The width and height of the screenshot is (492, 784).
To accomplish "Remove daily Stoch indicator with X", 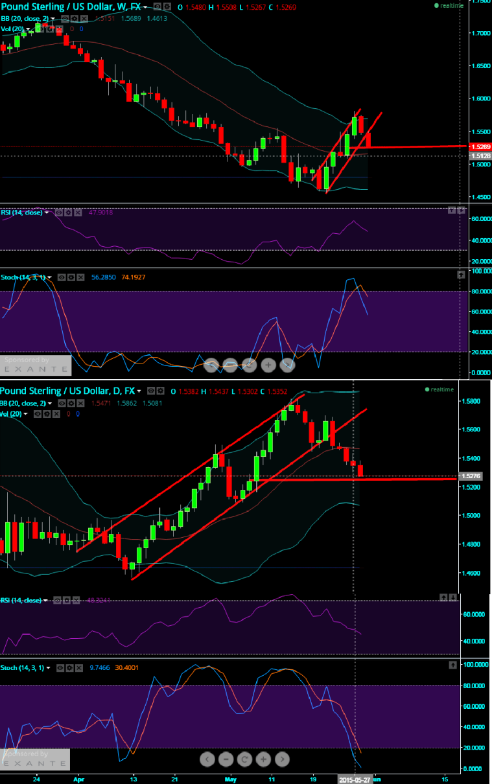I will pos(79,667).
